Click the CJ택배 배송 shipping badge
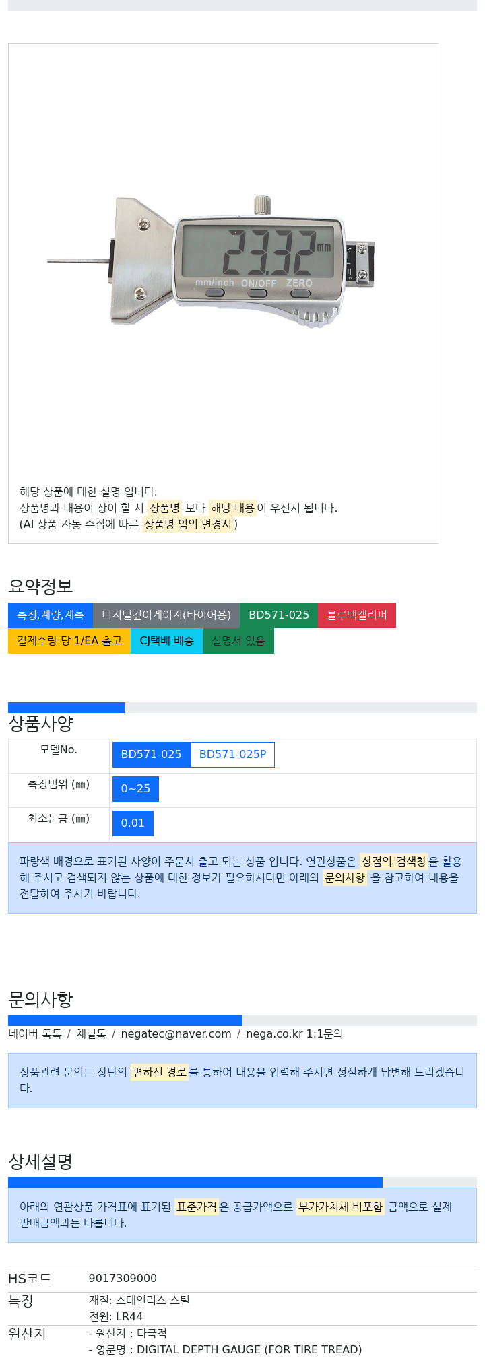 [x=166, y=641]
